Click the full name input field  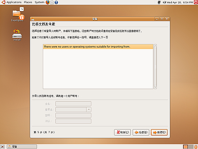pos(73,104)
